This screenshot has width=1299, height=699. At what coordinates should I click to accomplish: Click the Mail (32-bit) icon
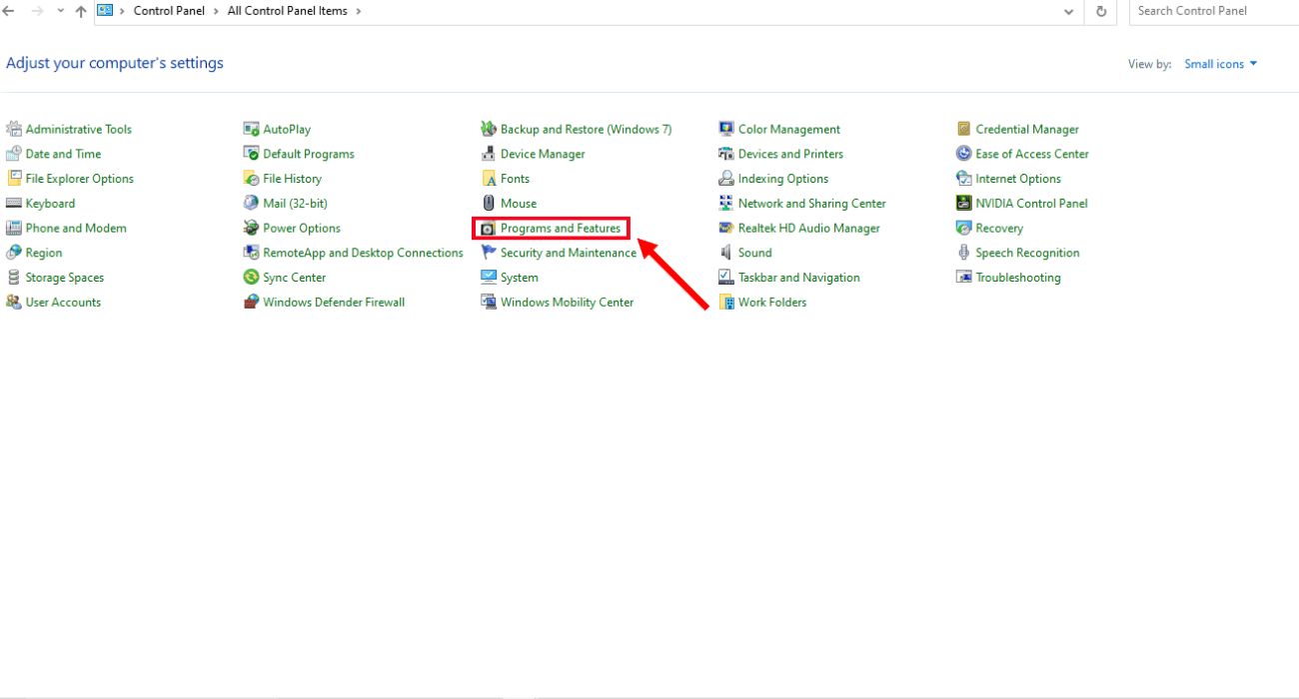click(252, 203)
